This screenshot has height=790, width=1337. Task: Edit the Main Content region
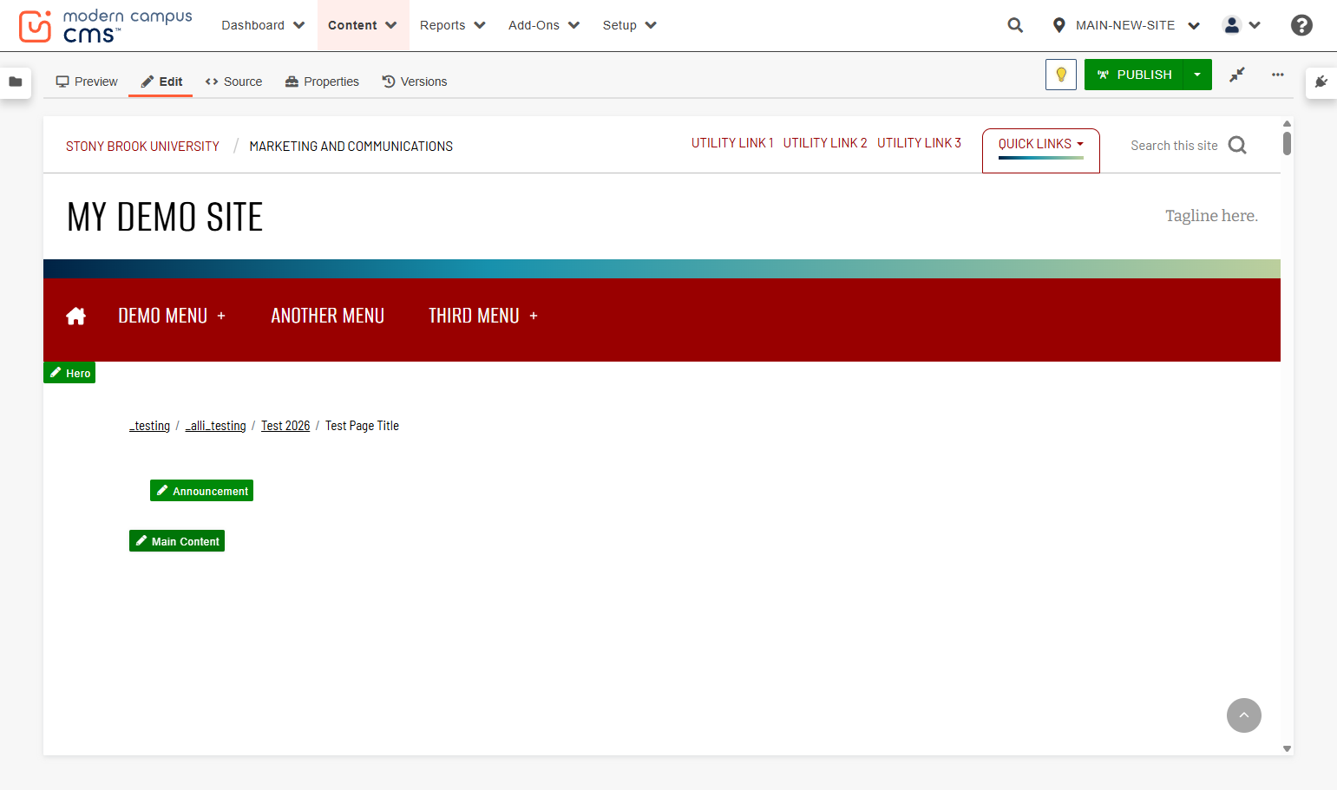tap(177, 541)
